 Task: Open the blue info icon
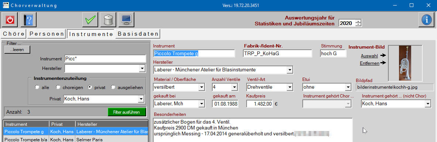[x=426, y=20]
